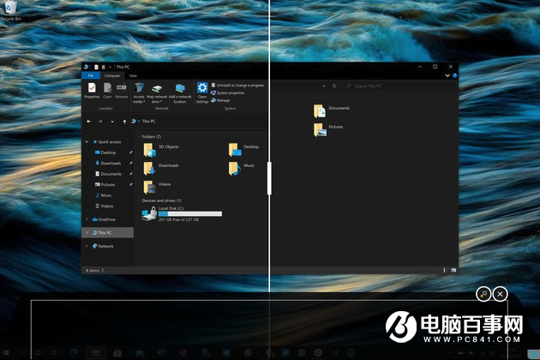Screen dimensions: 540x360
Task: Collapse the Devices and drives (1) group
Action: pyautogui.click(x=139, y=201)
